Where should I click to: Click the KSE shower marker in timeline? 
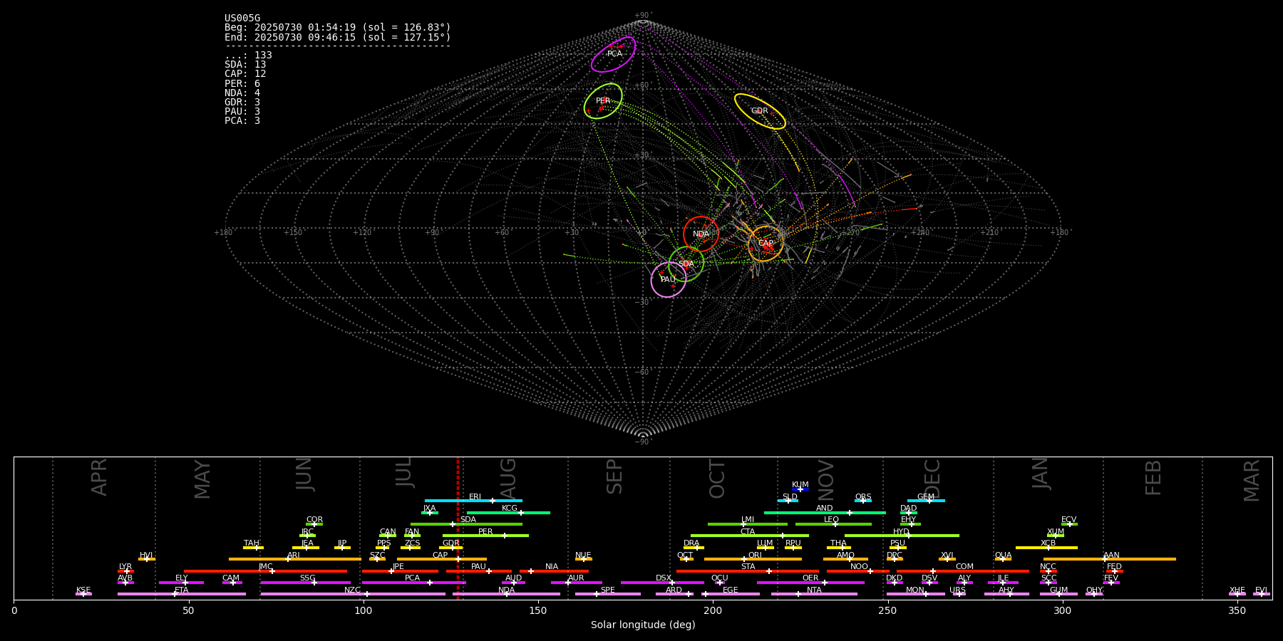(83, 593)
